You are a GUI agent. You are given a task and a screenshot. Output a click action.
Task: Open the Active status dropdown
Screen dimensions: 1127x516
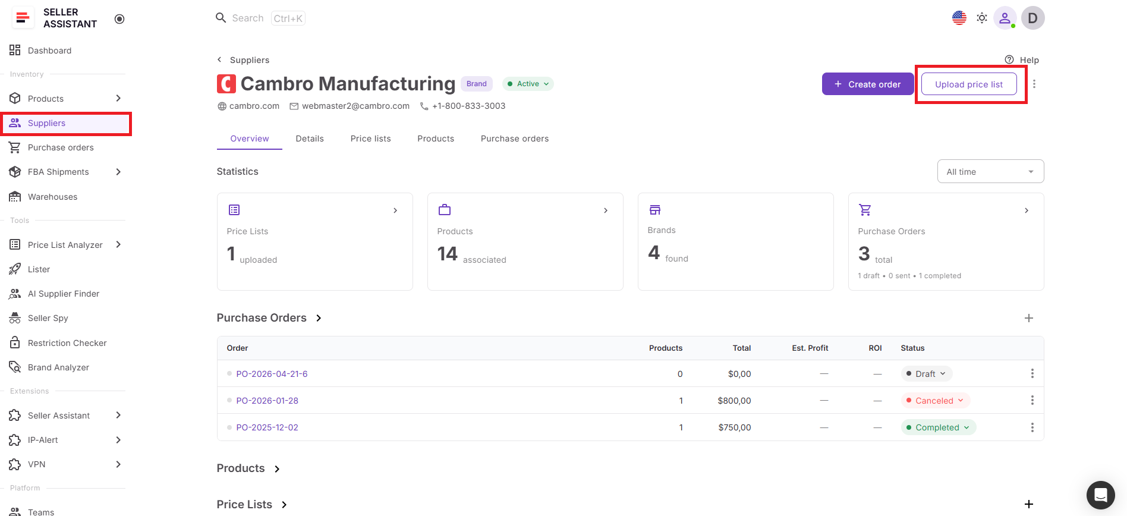click(x=528, y=84)
